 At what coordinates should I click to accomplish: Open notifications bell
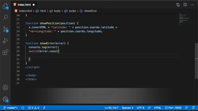tap(193, 108)
